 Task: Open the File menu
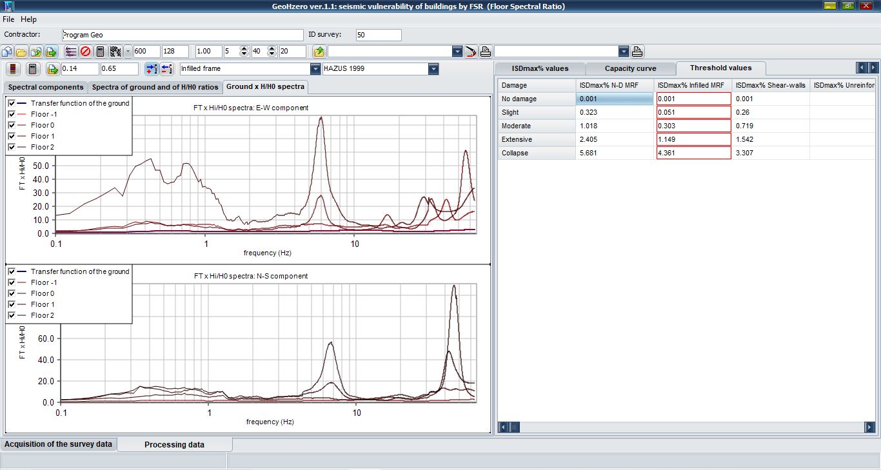pyautogui.click(x=8, y=19)
